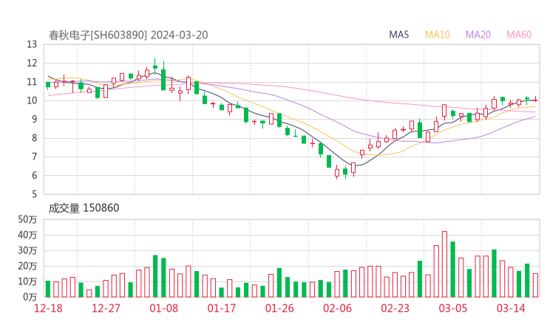Click the 30万 volume axis label

[x=27, y=250]
